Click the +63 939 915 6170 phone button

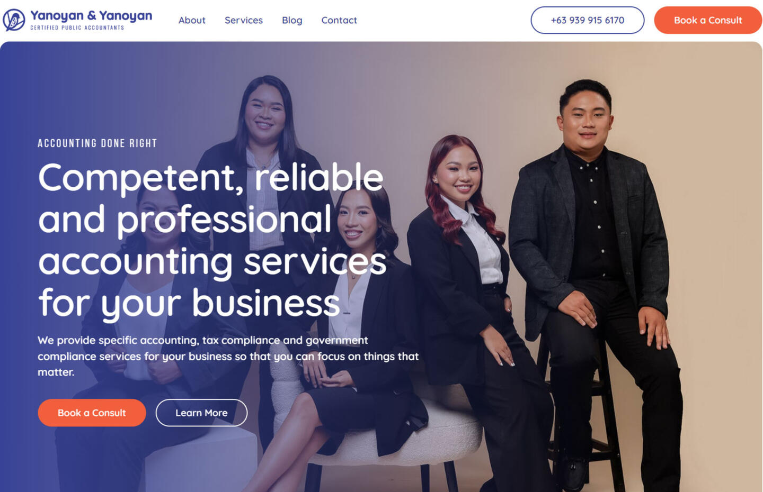588,20
